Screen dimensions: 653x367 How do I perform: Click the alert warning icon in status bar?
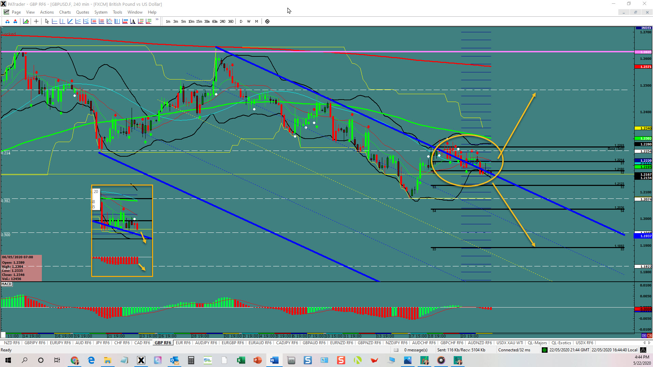tap(643, 350)
